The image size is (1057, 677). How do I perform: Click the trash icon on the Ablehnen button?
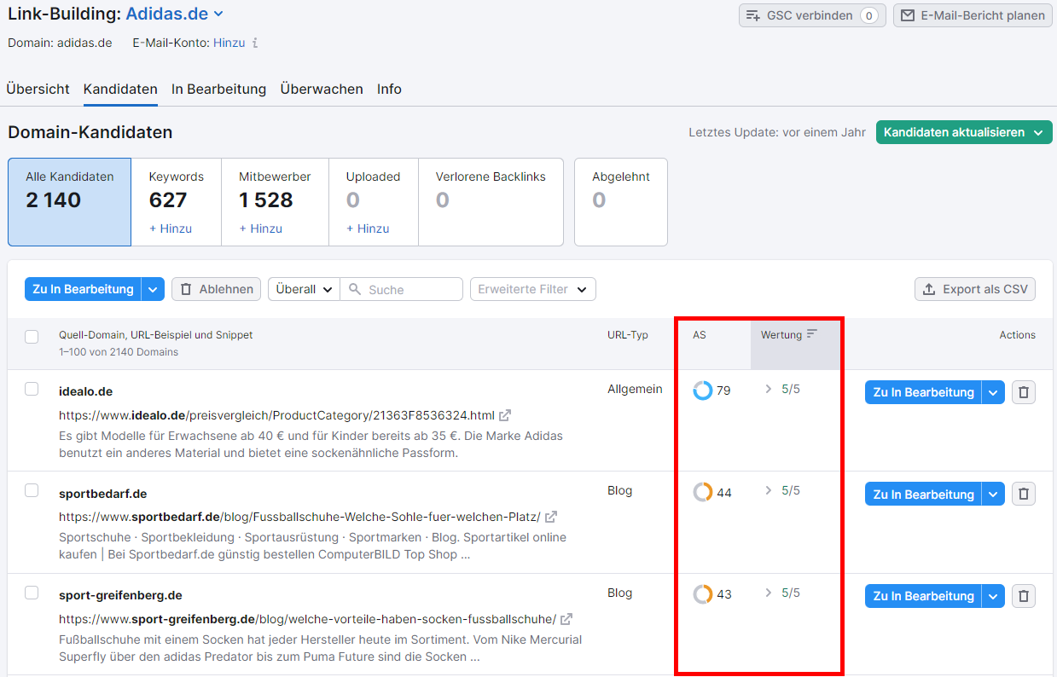(185, 288)
